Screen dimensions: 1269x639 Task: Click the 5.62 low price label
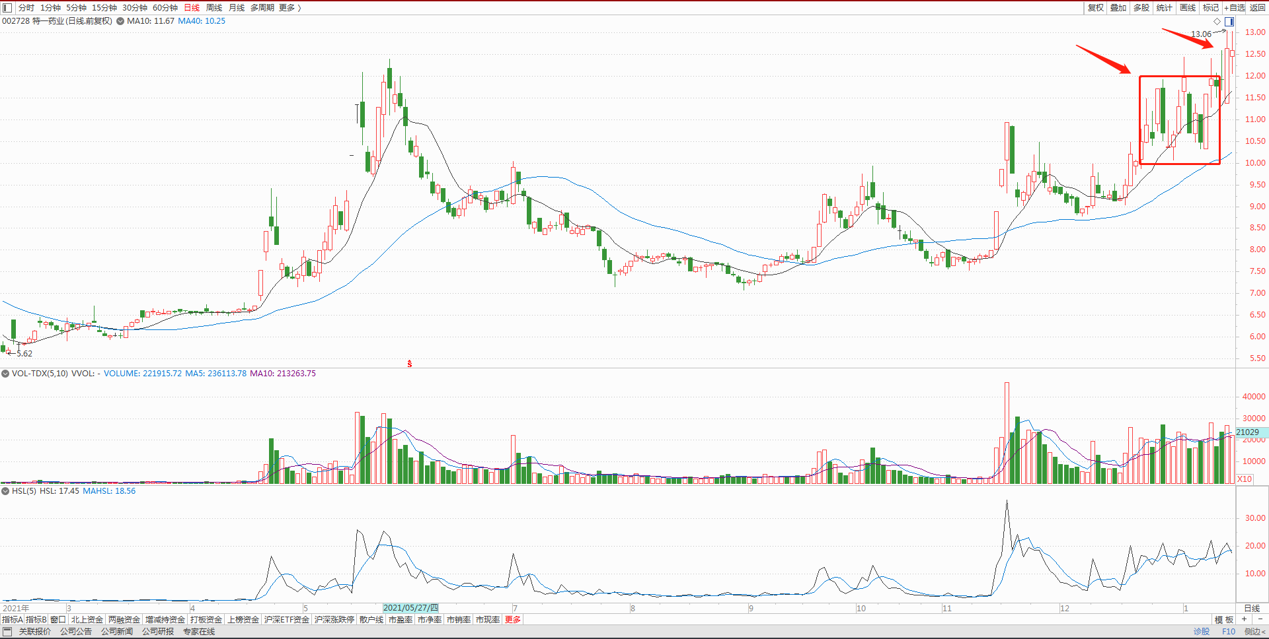(x=24, y=354)
